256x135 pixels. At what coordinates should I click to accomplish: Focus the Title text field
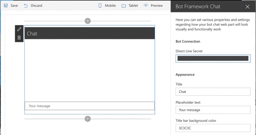pos(213,92)
